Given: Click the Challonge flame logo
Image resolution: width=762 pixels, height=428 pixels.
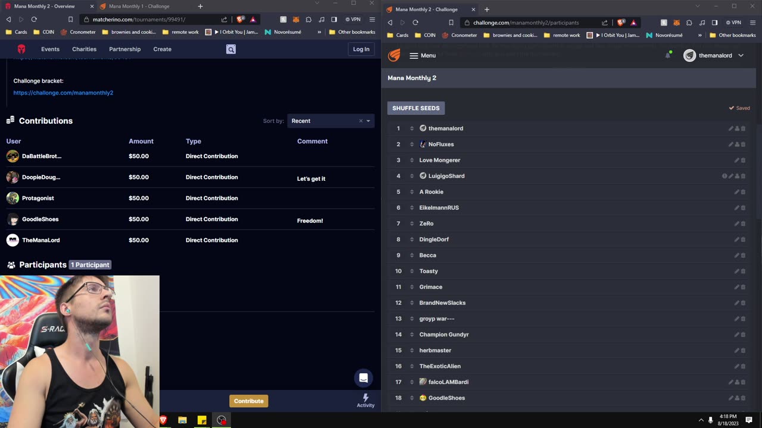Looking at the screenshot, I should click(x=394, y=55).
